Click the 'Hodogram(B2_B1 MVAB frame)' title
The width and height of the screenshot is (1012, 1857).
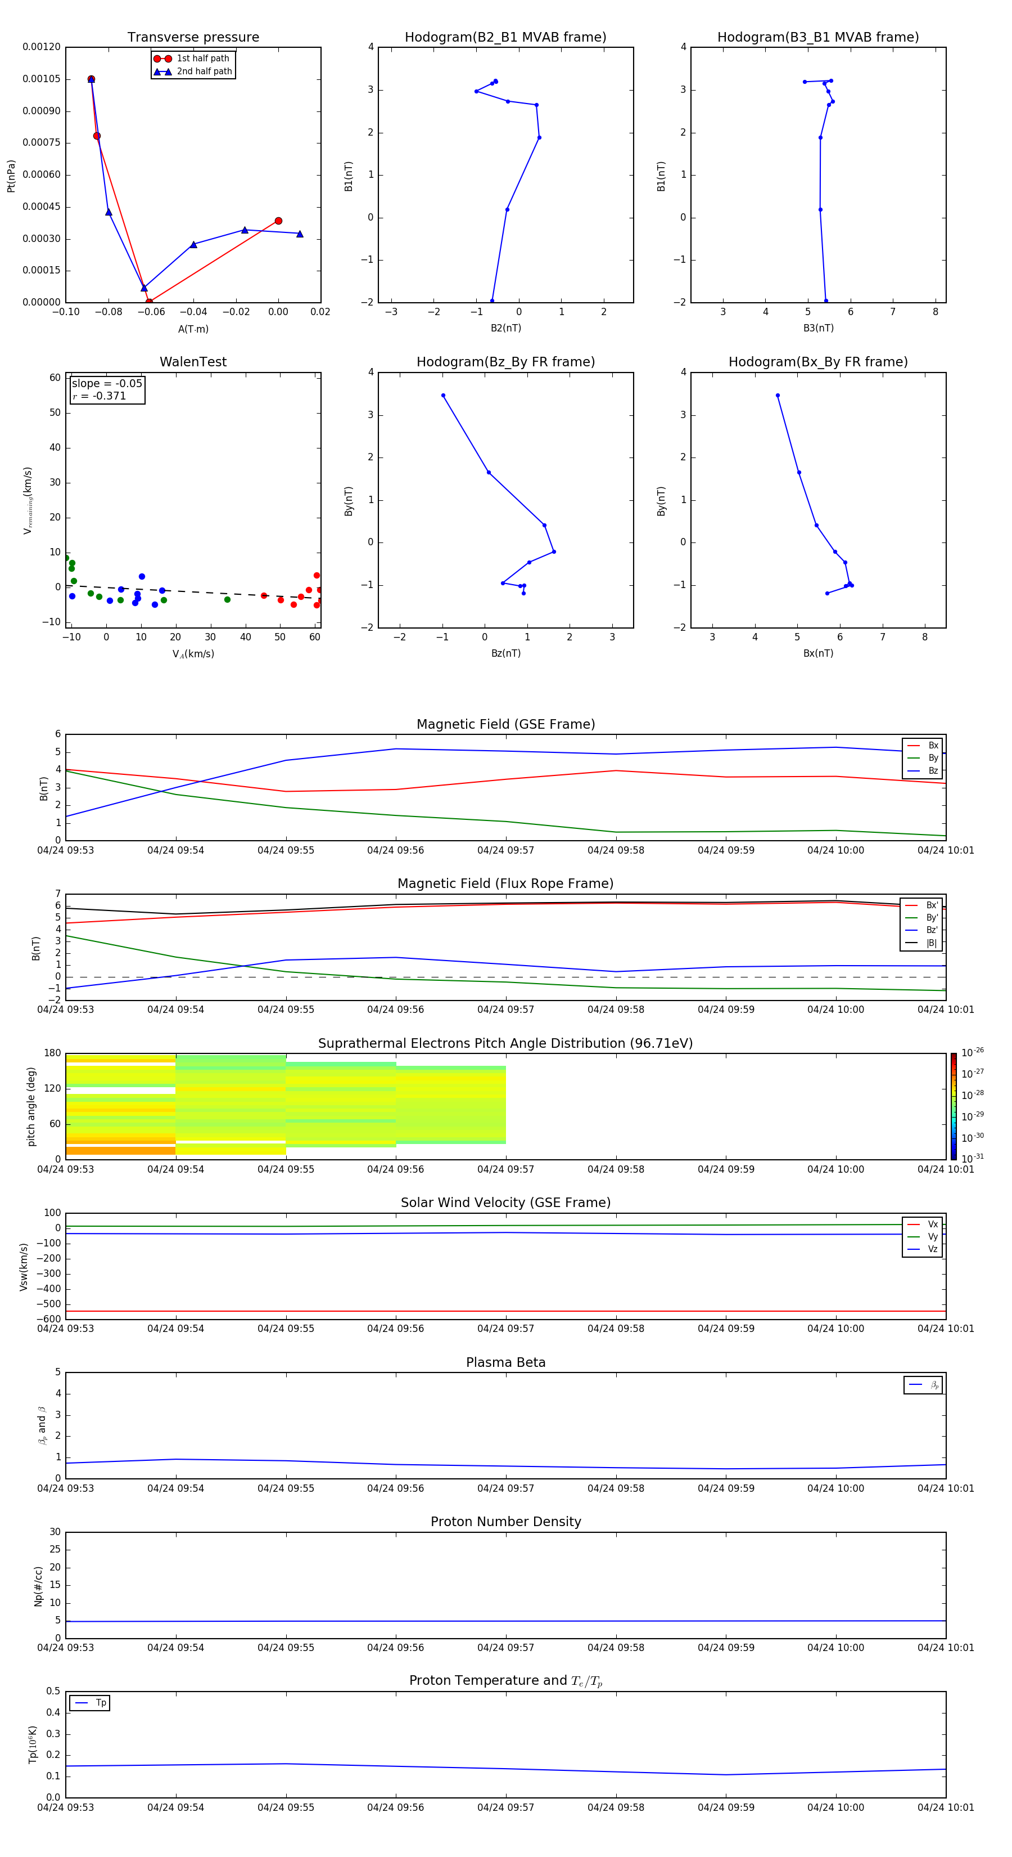coord(505,38)
